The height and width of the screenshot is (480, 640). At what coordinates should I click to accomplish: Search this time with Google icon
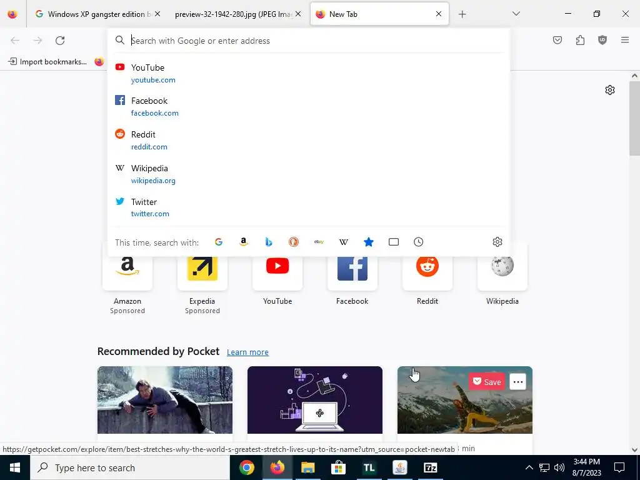click(219, 242)
